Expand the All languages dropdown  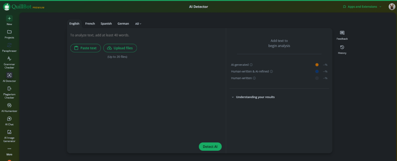[x=138, y=24]
